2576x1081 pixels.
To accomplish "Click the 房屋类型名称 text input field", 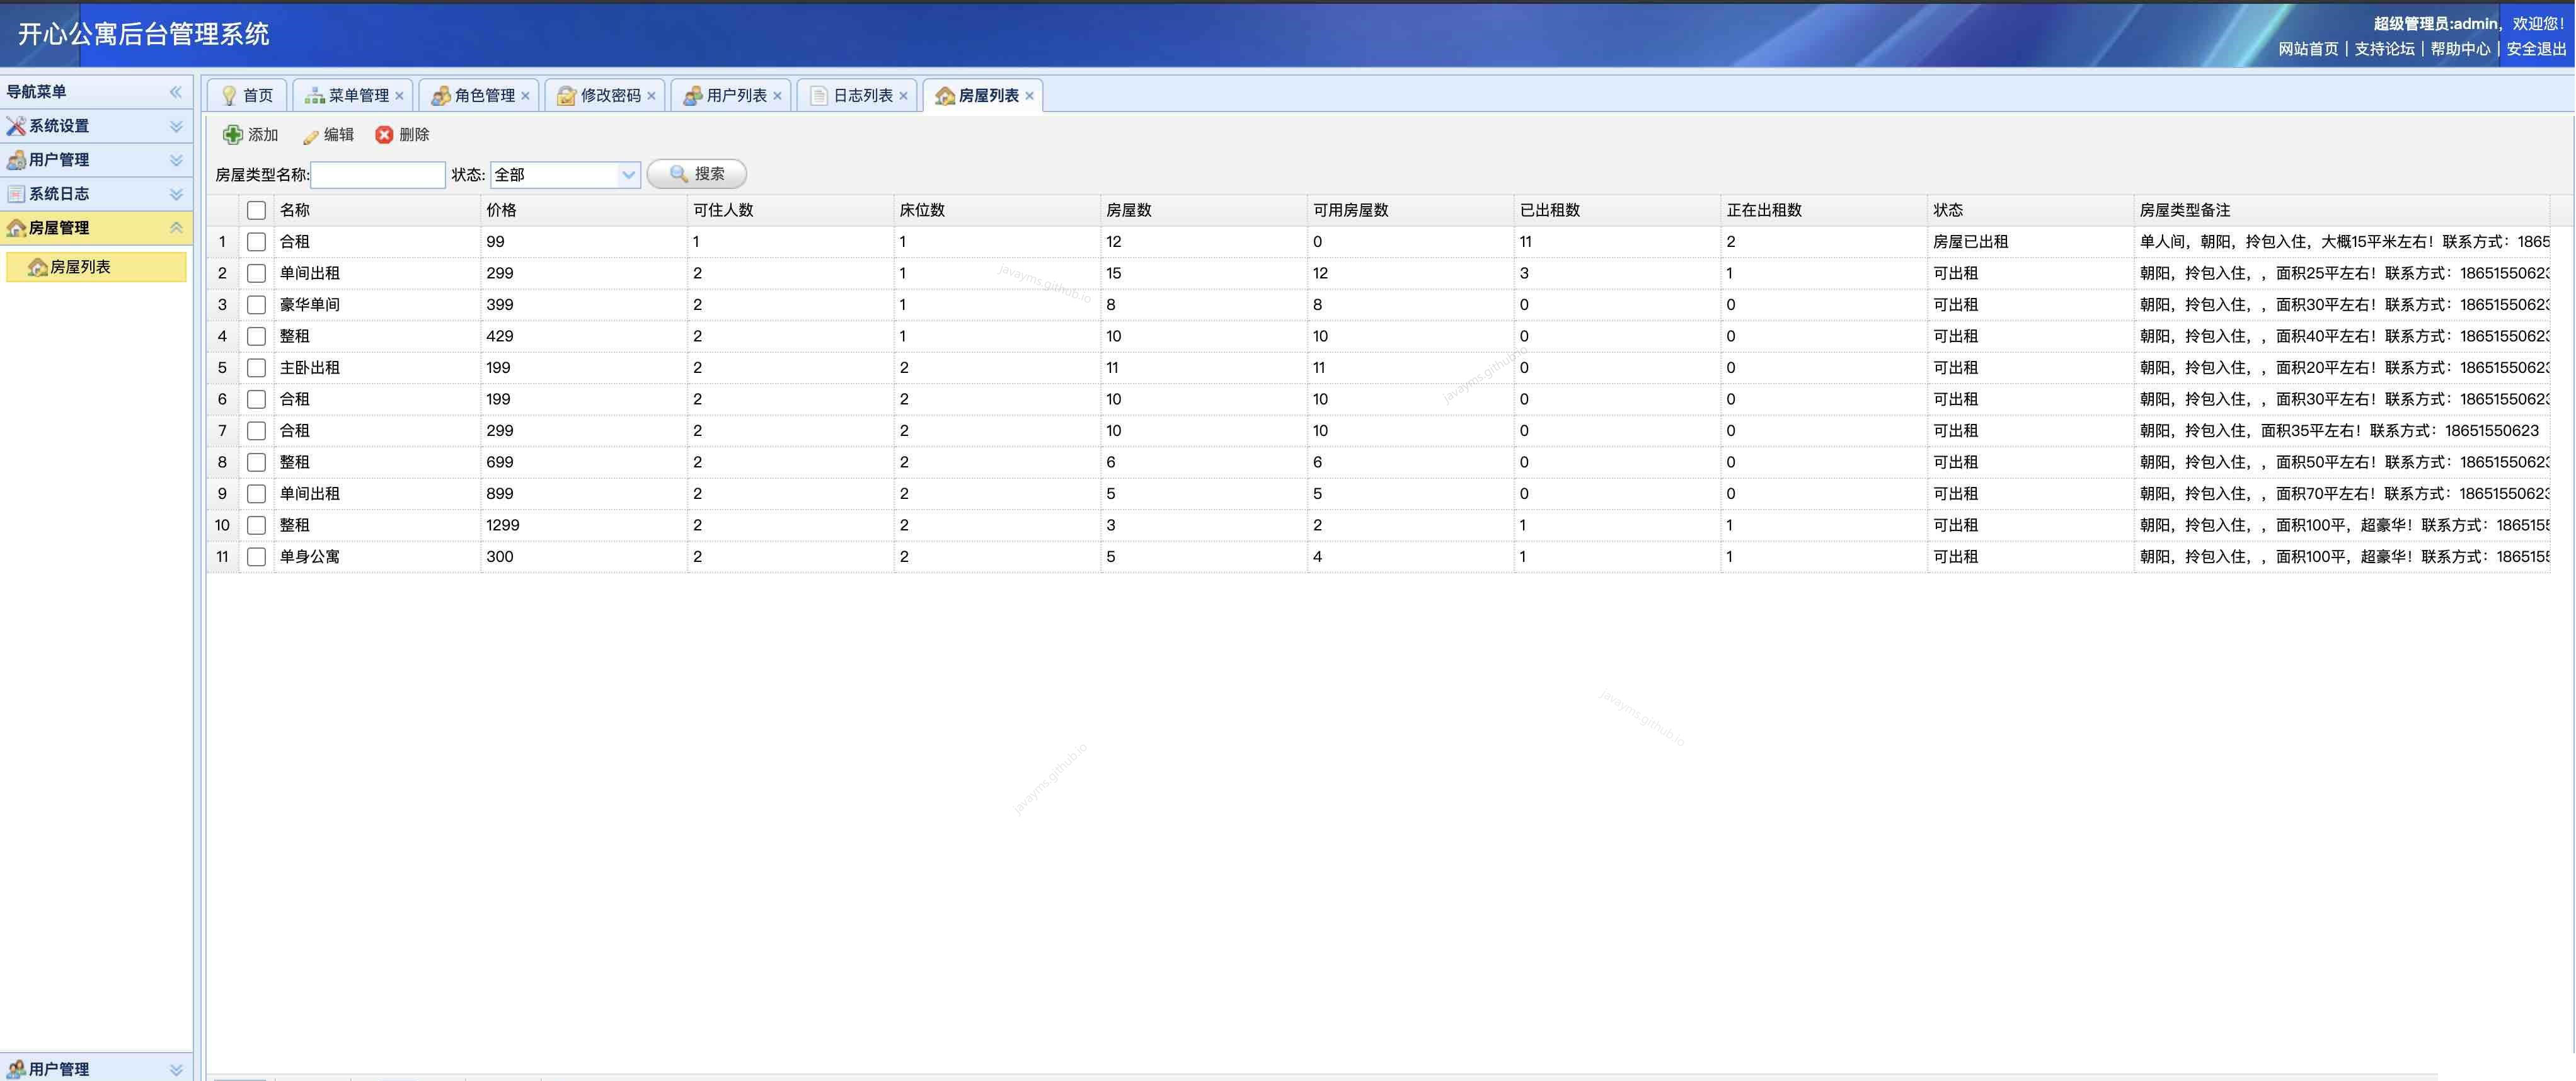I will (378, 175).
